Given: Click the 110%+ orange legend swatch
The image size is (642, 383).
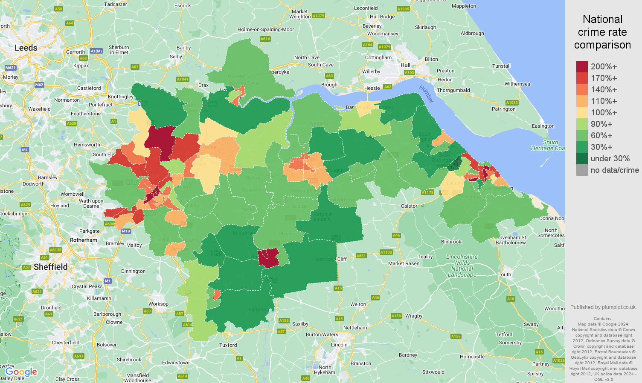Looking at the screenshot, I should click(x=582, y=101).
